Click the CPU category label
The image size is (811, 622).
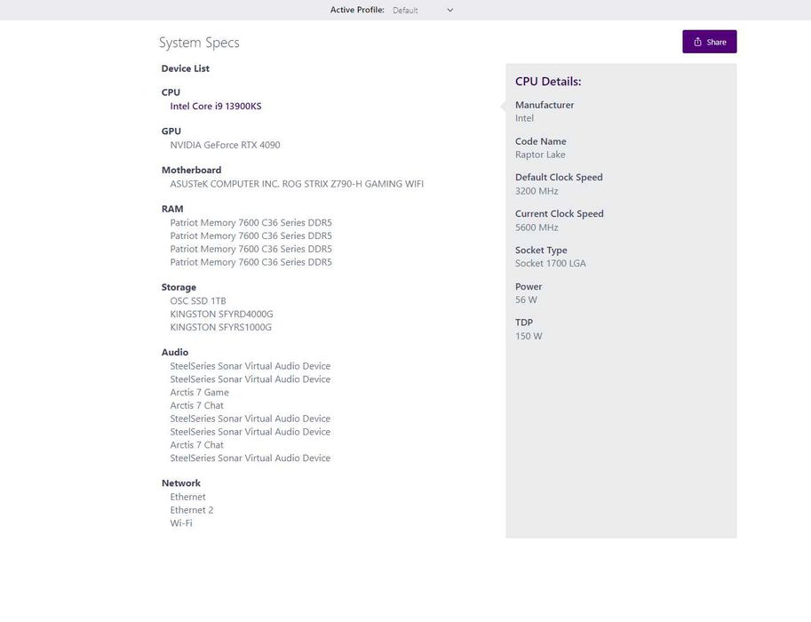171,92
